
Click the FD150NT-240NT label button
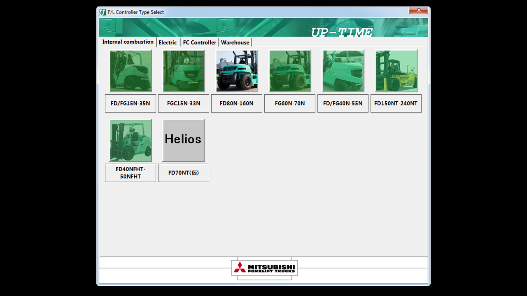pyautogui.click(x=396, y=103)
